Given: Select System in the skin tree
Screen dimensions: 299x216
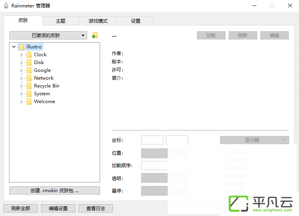Looking at the screenshot, I should pyautogui.click(x=42, y=94).
